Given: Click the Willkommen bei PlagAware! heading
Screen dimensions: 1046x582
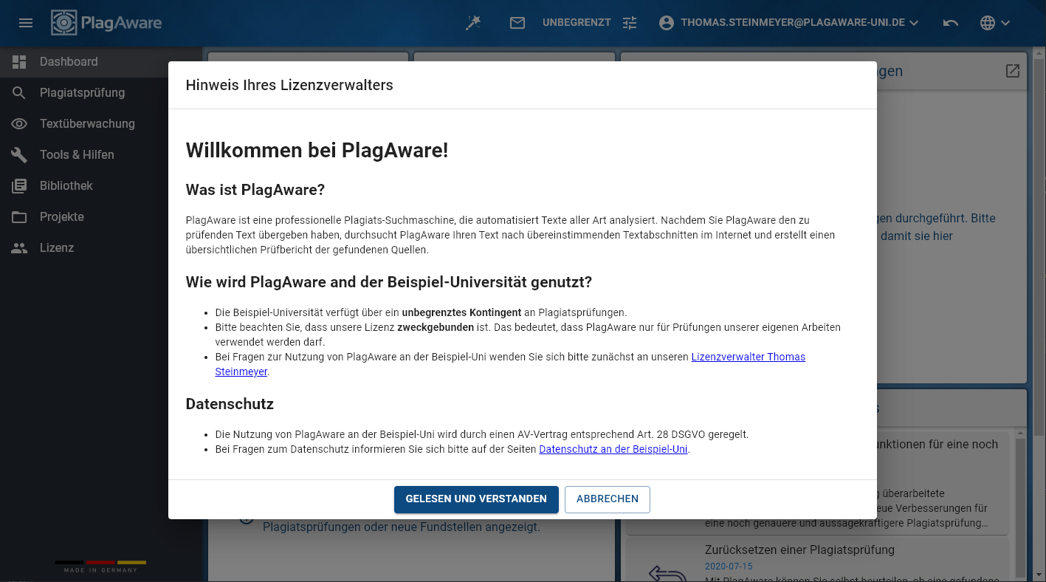Looking at the screenshot, I should [317, 151].
